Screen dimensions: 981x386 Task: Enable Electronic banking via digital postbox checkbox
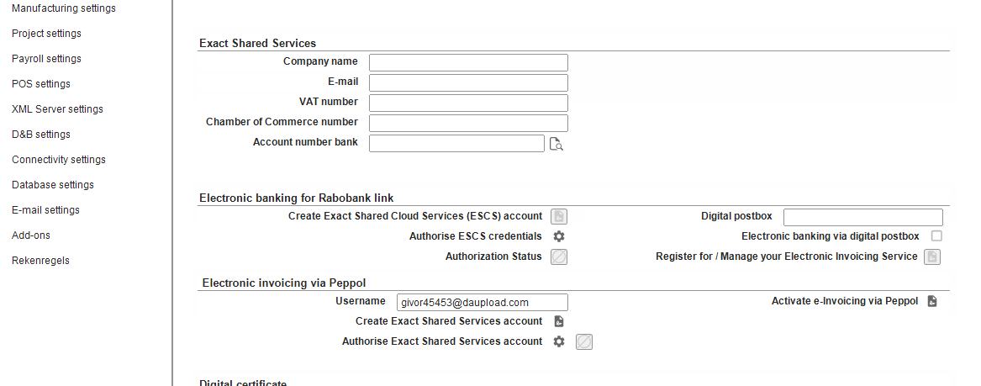click(936, 236)
